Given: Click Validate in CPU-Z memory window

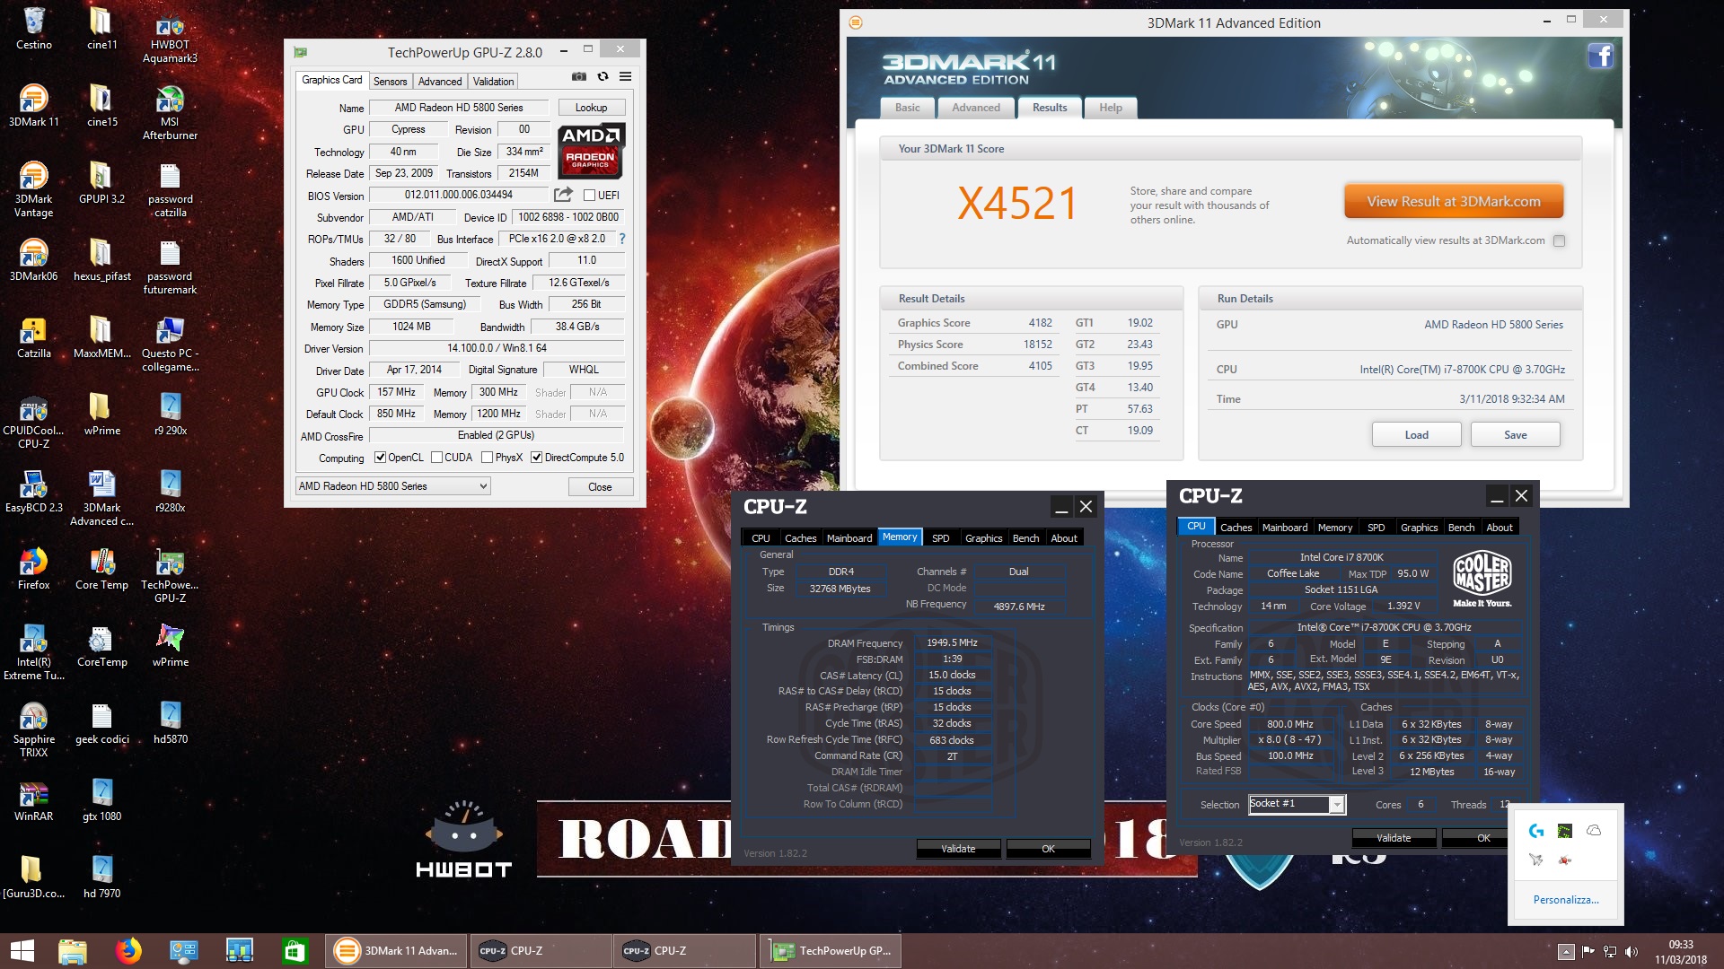Looking at the screenshot, I should coord(958,849).
